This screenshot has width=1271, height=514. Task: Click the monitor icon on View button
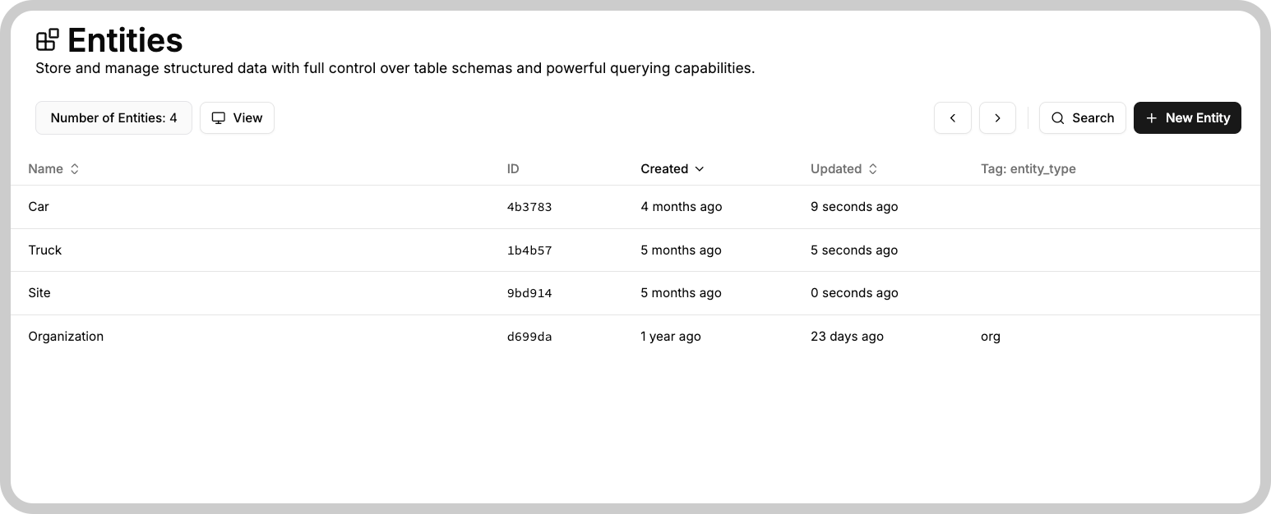click(x=219, y=118)
